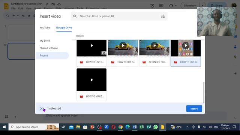Screen dimensions: 240x135
Task: Select the HOW TO LOG O... video thumbnail
Action: click(186, 48)
